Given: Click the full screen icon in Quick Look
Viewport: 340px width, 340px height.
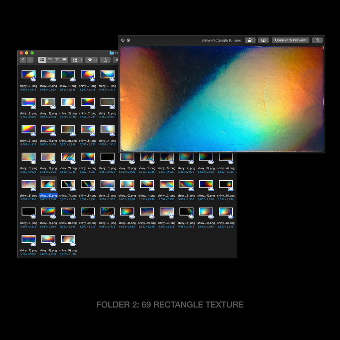Looking at the screenshot, I should [128, 40].
